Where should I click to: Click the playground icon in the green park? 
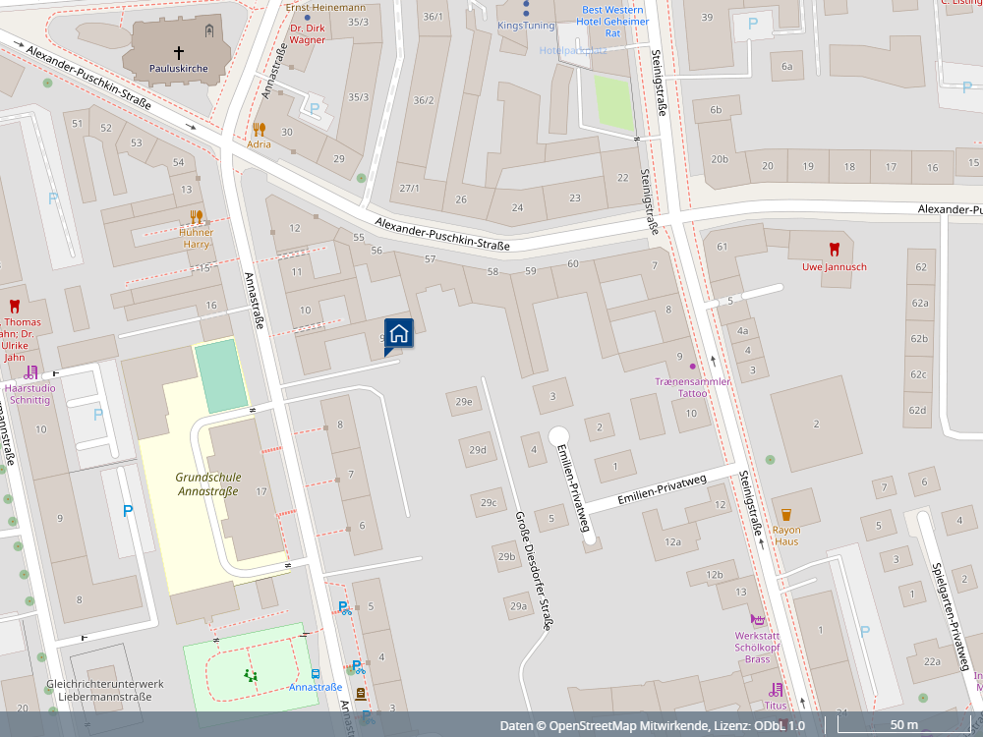click(x=251, y=675)
